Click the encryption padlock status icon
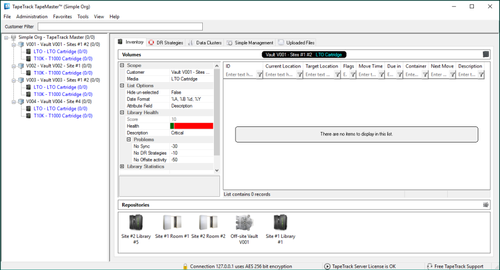Viewport: 500px width, 270px height. click(185, 266)
